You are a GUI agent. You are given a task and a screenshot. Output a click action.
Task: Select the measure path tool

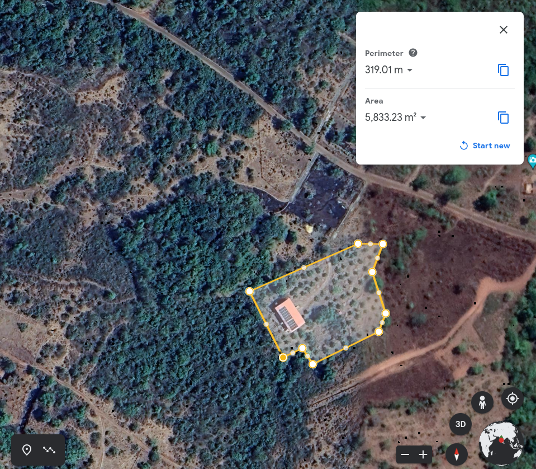pos(49,449)
